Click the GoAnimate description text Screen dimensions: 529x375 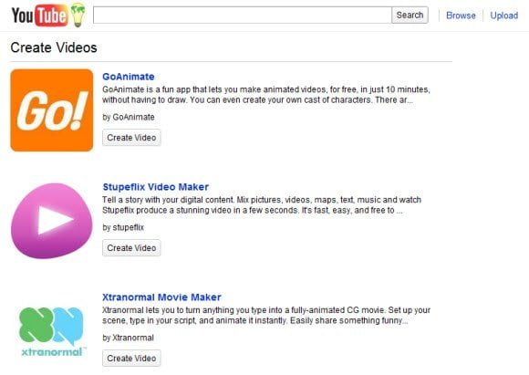pos(266,95)
